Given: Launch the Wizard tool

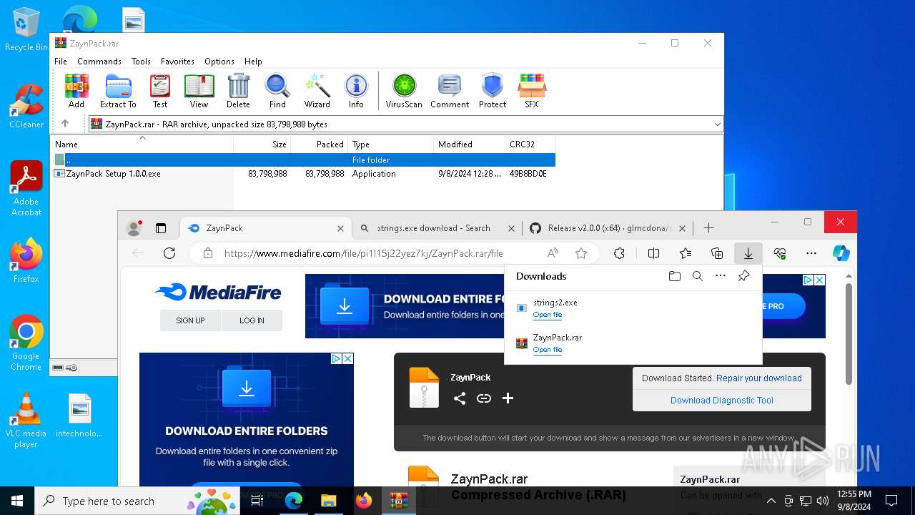Looking at the screenshot, I should tap(317, 91).
